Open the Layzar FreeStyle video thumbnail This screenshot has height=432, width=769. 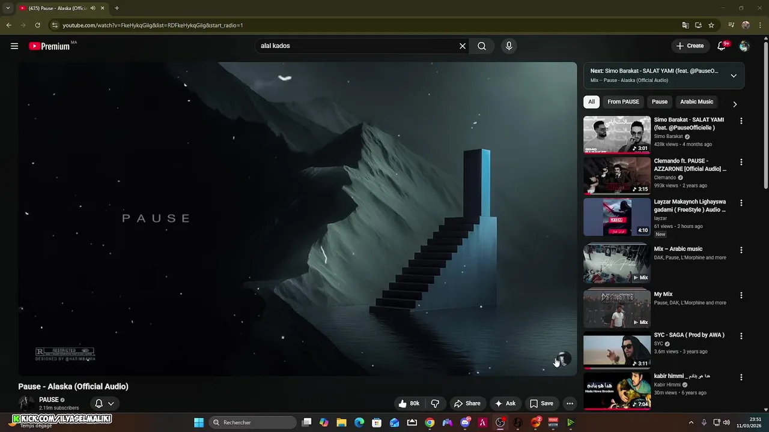(x=617, y=217)
